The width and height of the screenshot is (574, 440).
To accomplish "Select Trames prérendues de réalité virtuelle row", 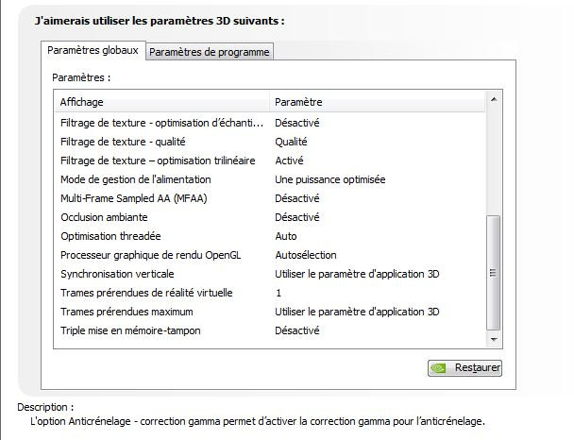I will [x=270, y=293].
